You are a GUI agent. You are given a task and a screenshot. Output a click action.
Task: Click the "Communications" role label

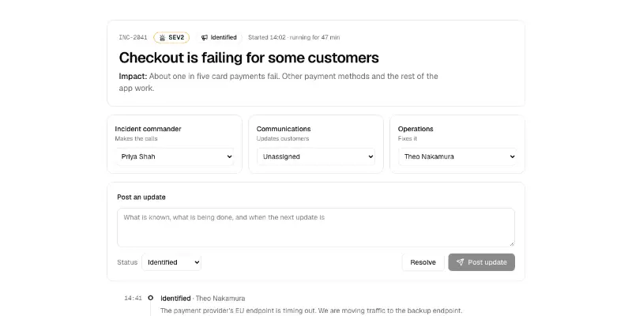[284, 129]
